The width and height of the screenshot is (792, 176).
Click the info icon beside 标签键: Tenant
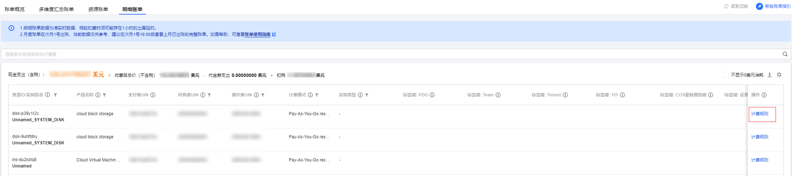(x=565, y=95)
